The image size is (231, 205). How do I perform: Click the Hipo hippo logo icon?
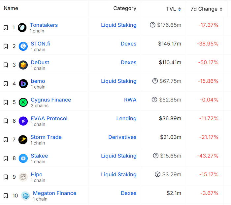(x=23, y=177)
